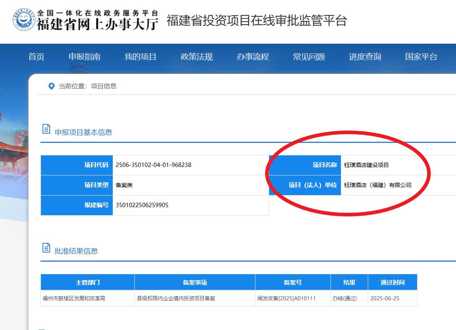
Task: Click the 报建编号 label cell
Action: tap(77, 205)
